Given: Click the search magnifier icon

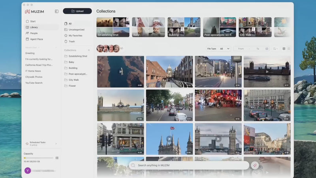Looking at the screenshot, I should [x=133, y=165].
